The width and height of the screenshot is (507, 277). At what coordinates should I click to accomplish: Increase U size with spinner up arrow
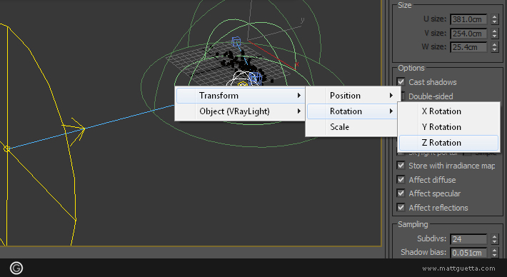(x=494, y=16)
